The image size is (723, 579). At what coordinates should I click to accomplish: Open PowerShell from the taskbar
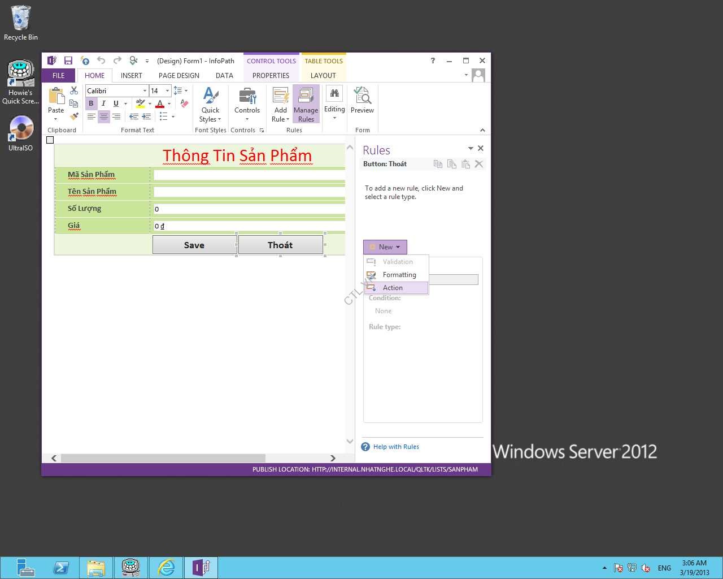pos(61,567)
